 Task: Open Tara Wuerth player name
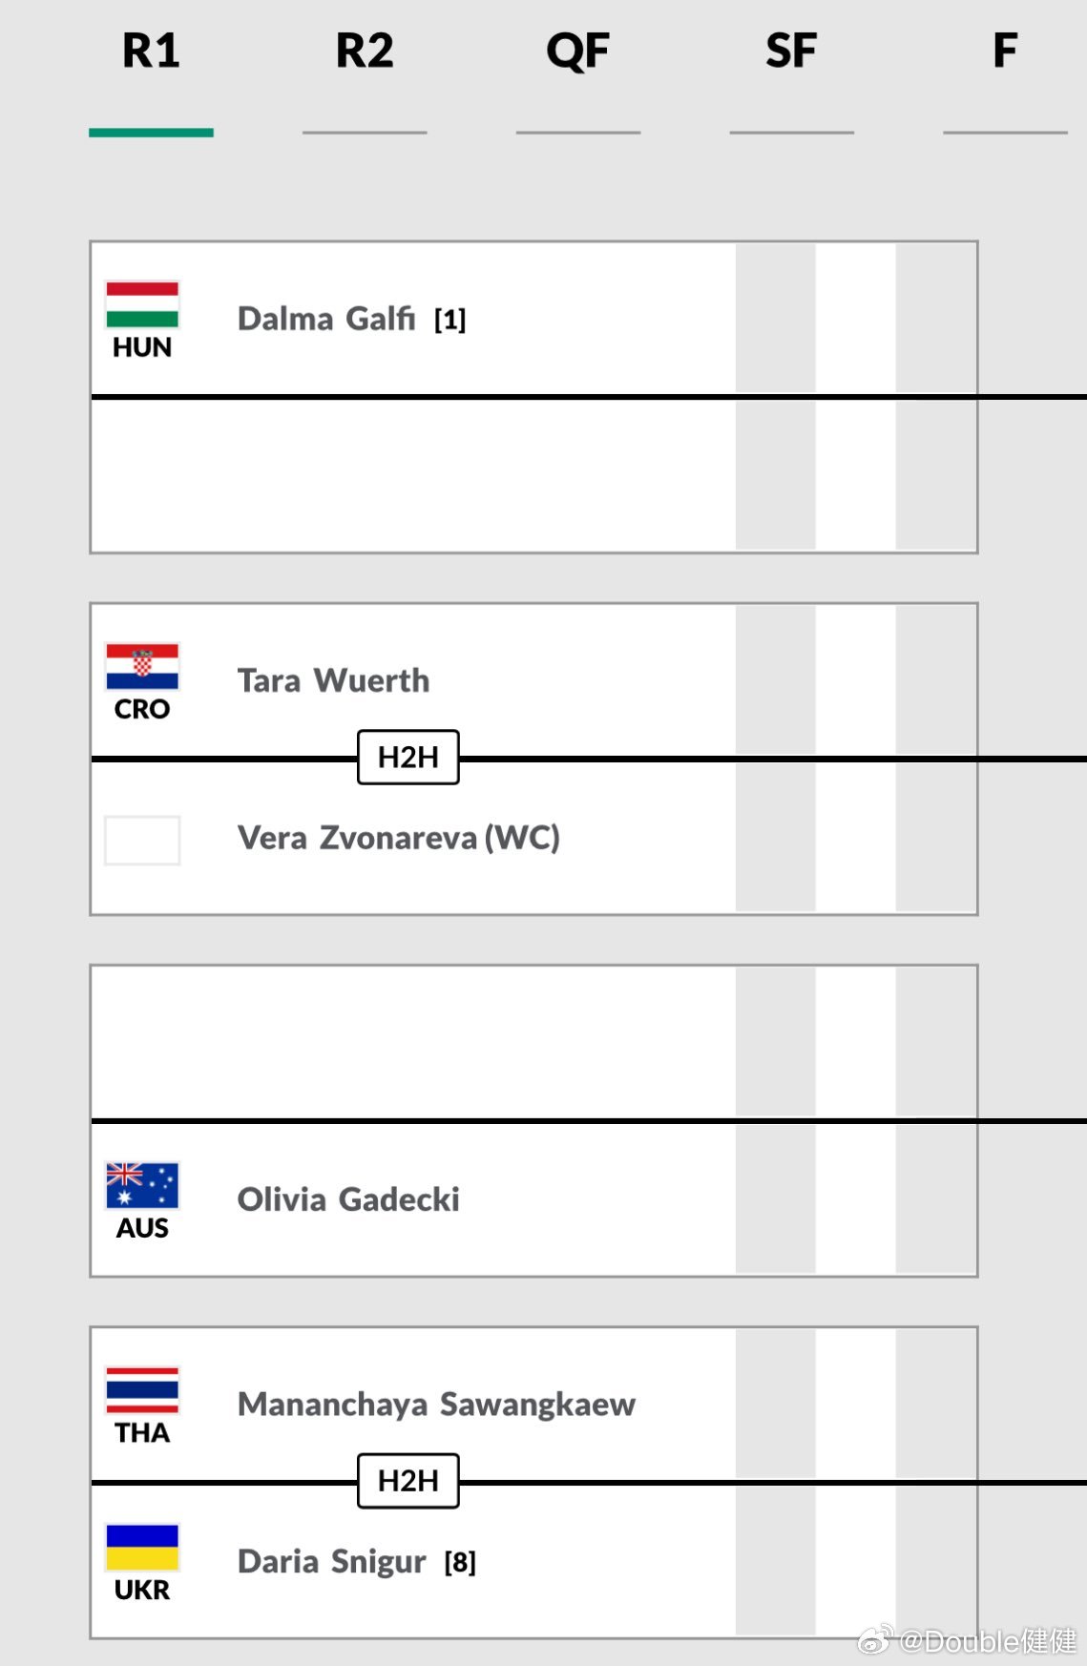(333, 680)
